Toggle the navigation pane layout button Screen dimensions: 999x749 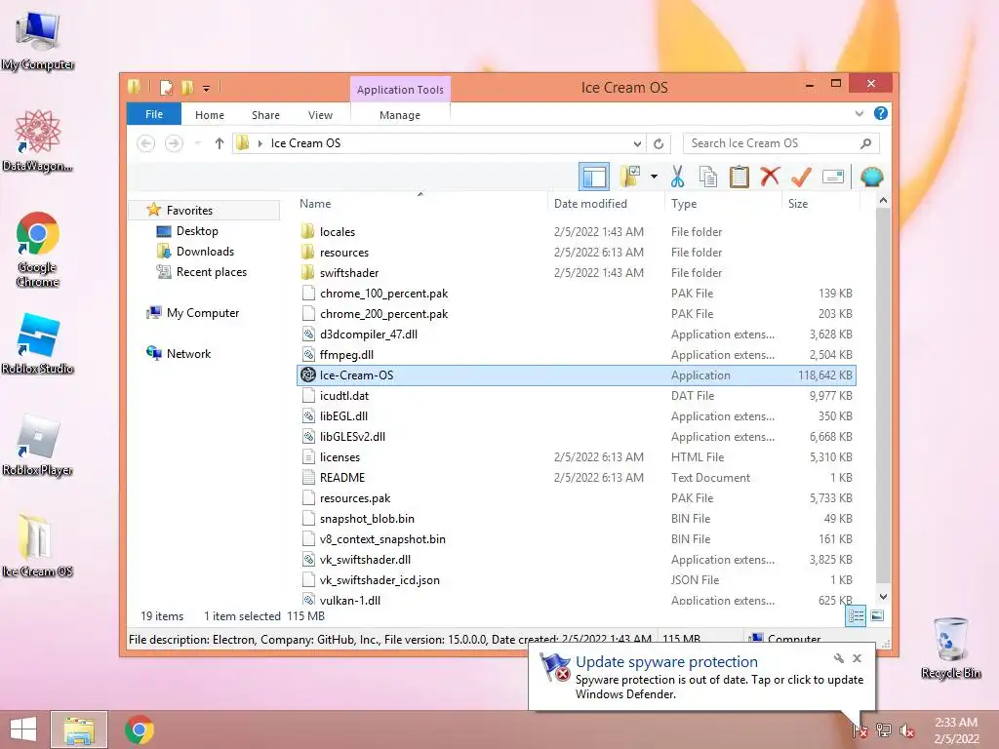tap(594, 177)
